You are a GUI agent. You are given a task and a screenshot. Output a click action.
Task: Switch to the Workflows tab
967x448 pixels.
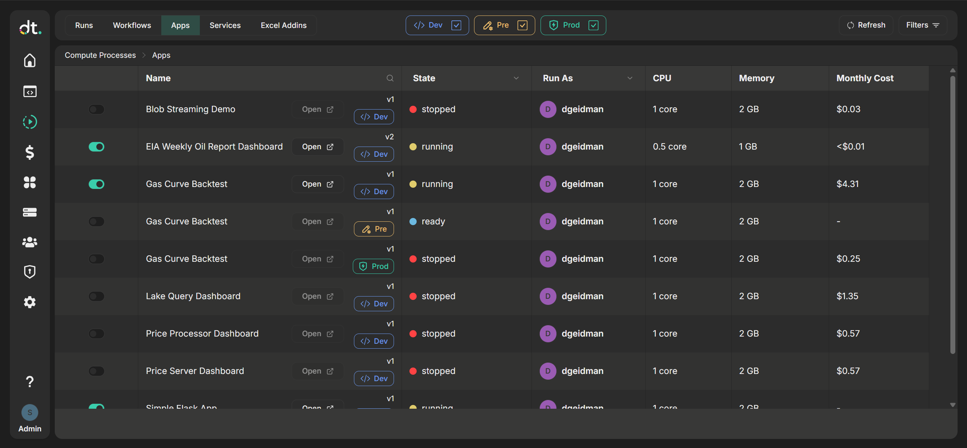pyautogui.click(x=132, y=25)
